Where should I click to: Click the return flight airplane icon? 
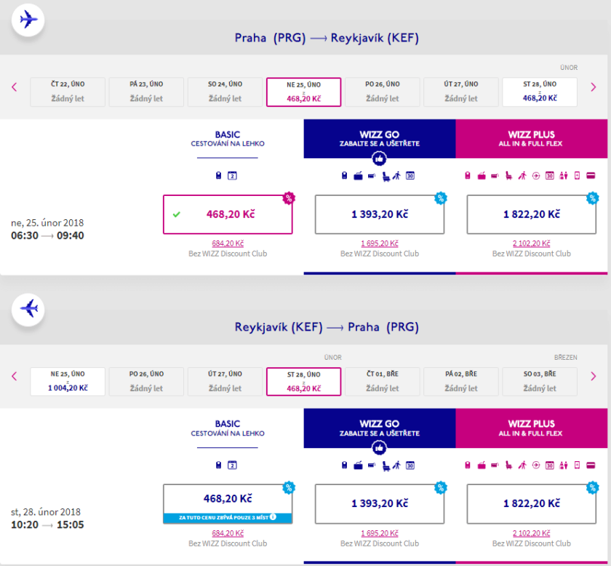click(x=28, y=310)
